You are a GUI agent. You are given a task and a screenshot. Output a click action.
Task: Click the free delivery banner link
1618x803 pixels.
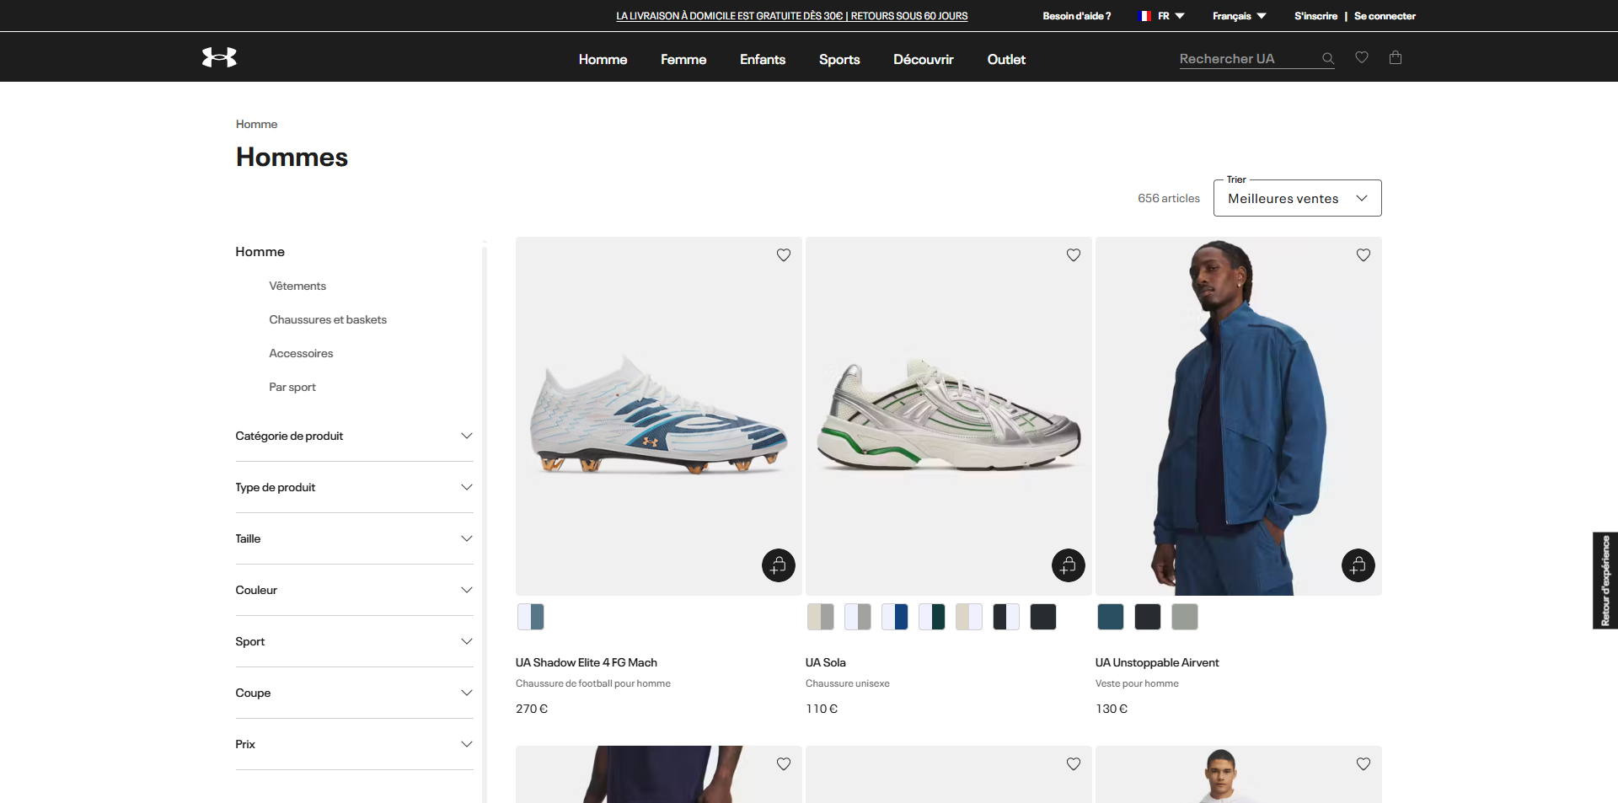[792, 16]
